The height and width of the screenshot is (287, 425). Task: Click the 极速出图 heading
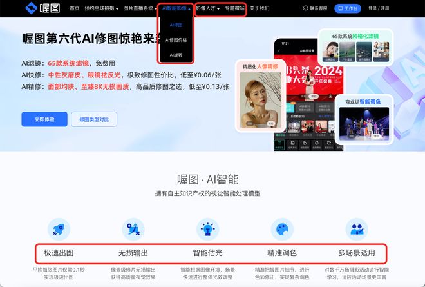click(59, 253)
